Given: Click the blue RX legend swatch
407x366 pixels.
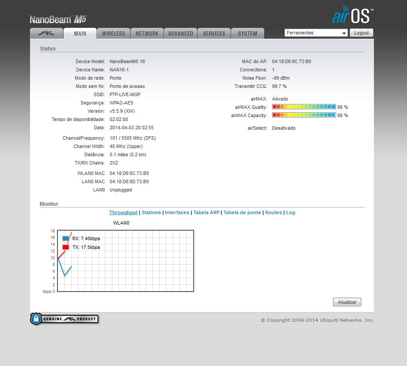Looking at the screenshot, I should tap(66, 238).
